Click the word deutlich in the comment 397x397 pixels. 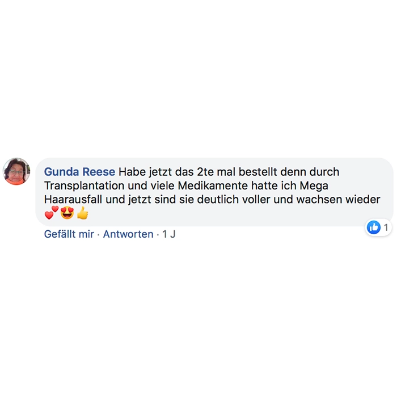218,199
